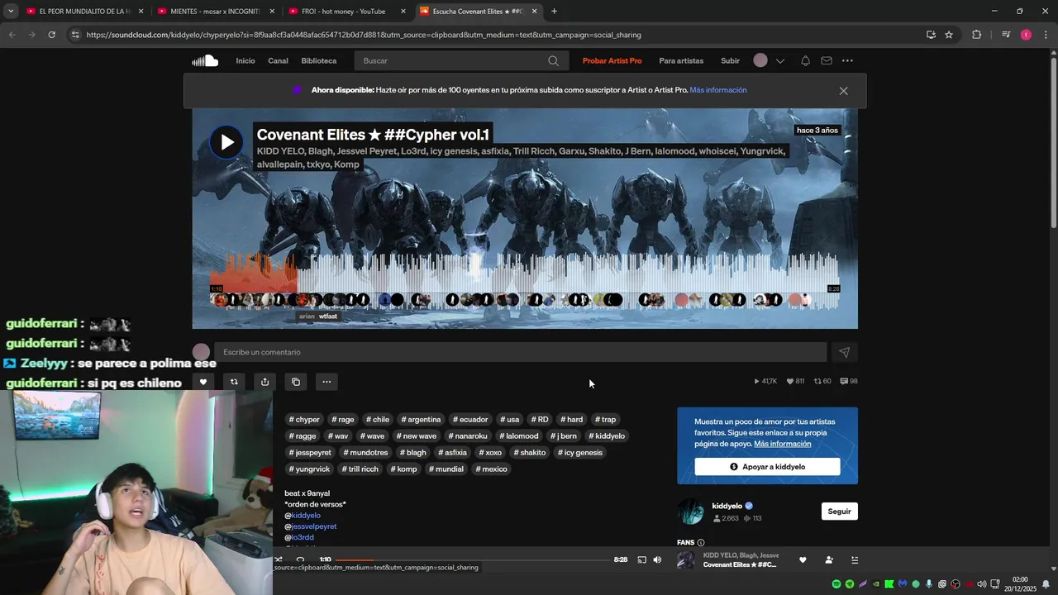
Task: Open the Canal menu item
Action: (x=278, y=60)
